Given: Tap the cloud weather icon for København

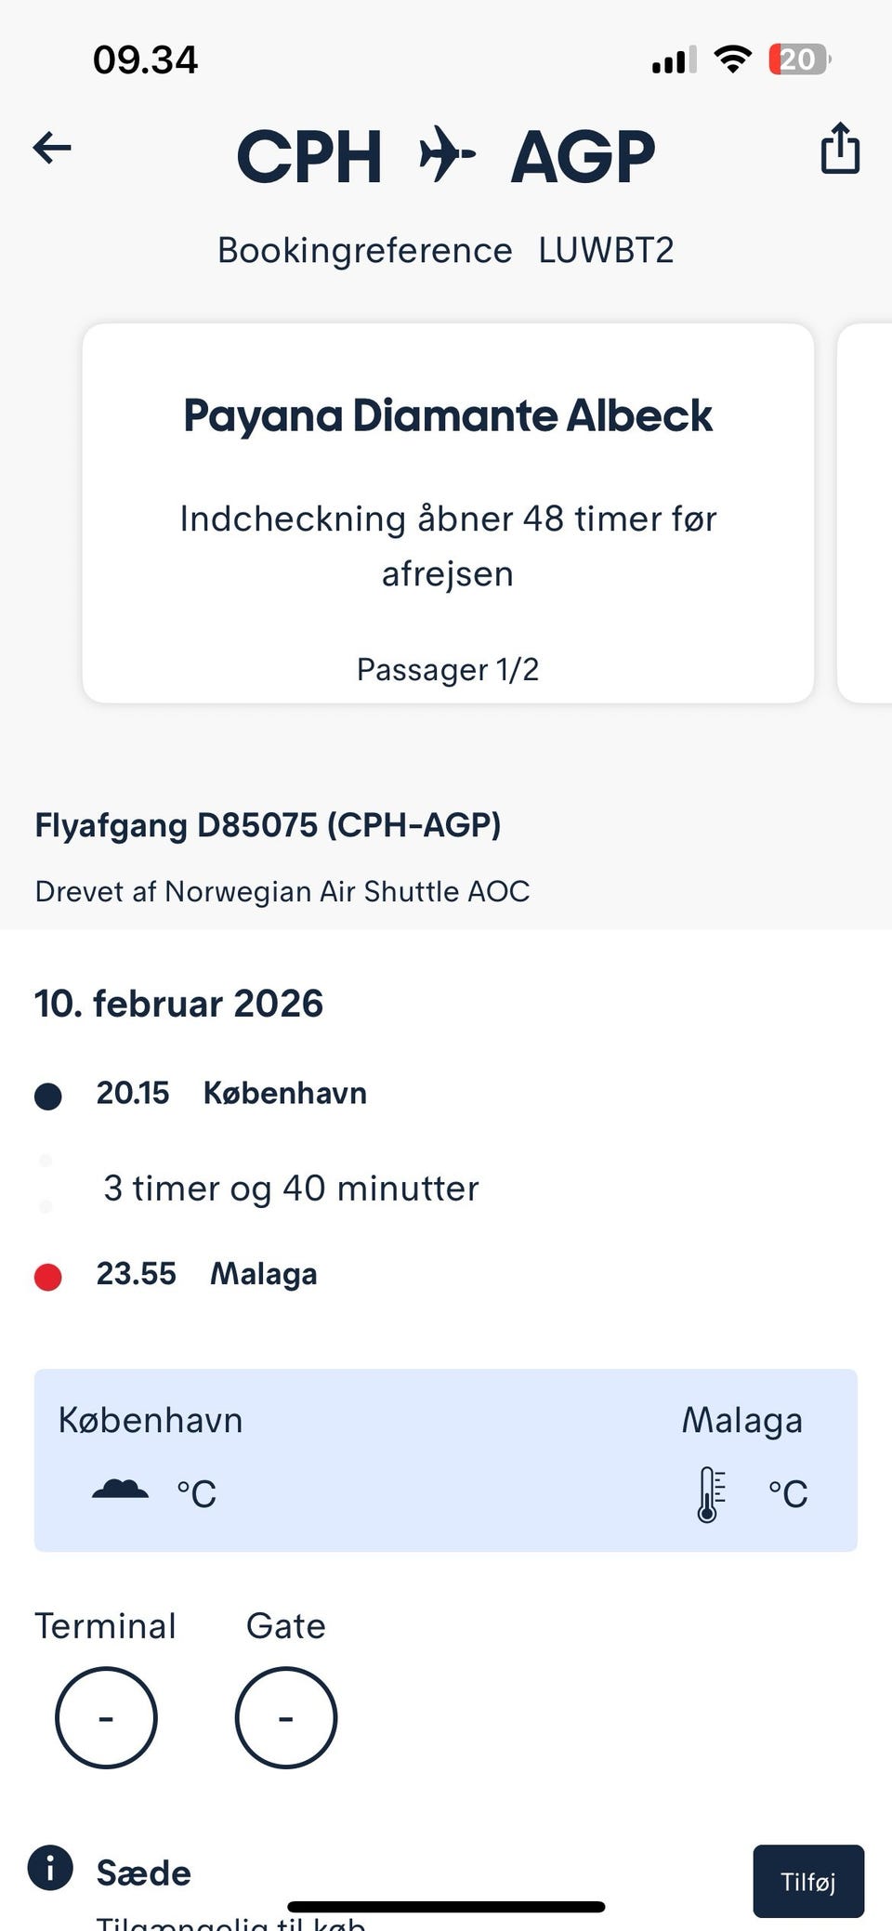Looking at the screenshot, I should tap(120, 1490).
